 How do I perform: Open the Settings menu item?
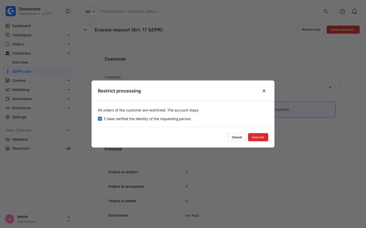[19, 117]
